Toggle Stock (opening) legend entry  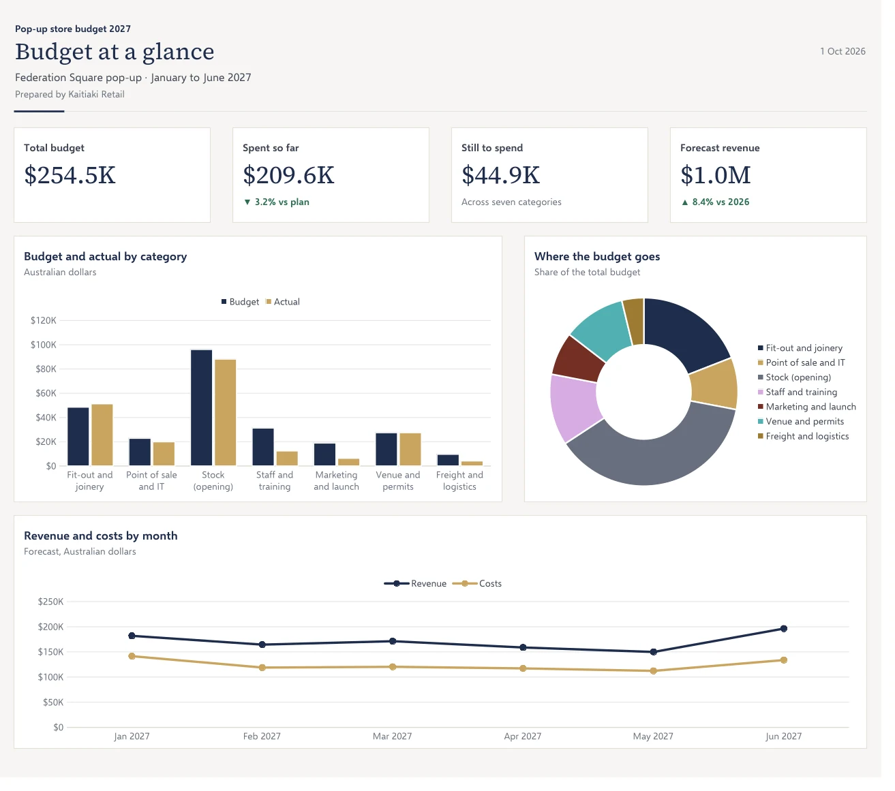795,377
